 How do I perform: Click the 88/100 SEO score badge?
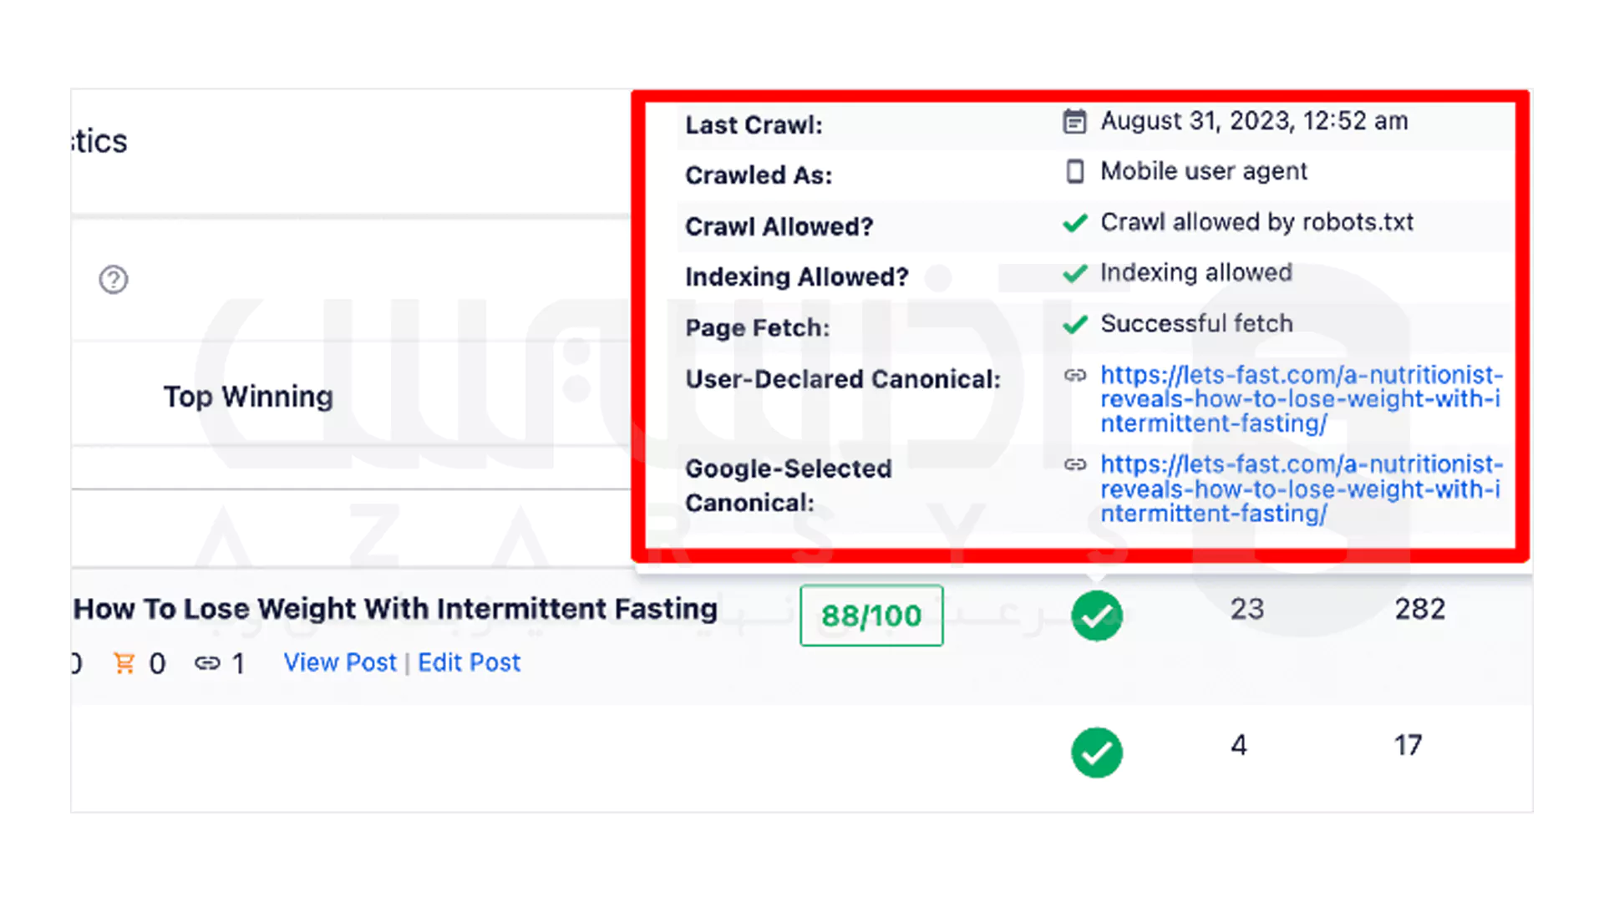pyautogui.click(x=871, y=616)
